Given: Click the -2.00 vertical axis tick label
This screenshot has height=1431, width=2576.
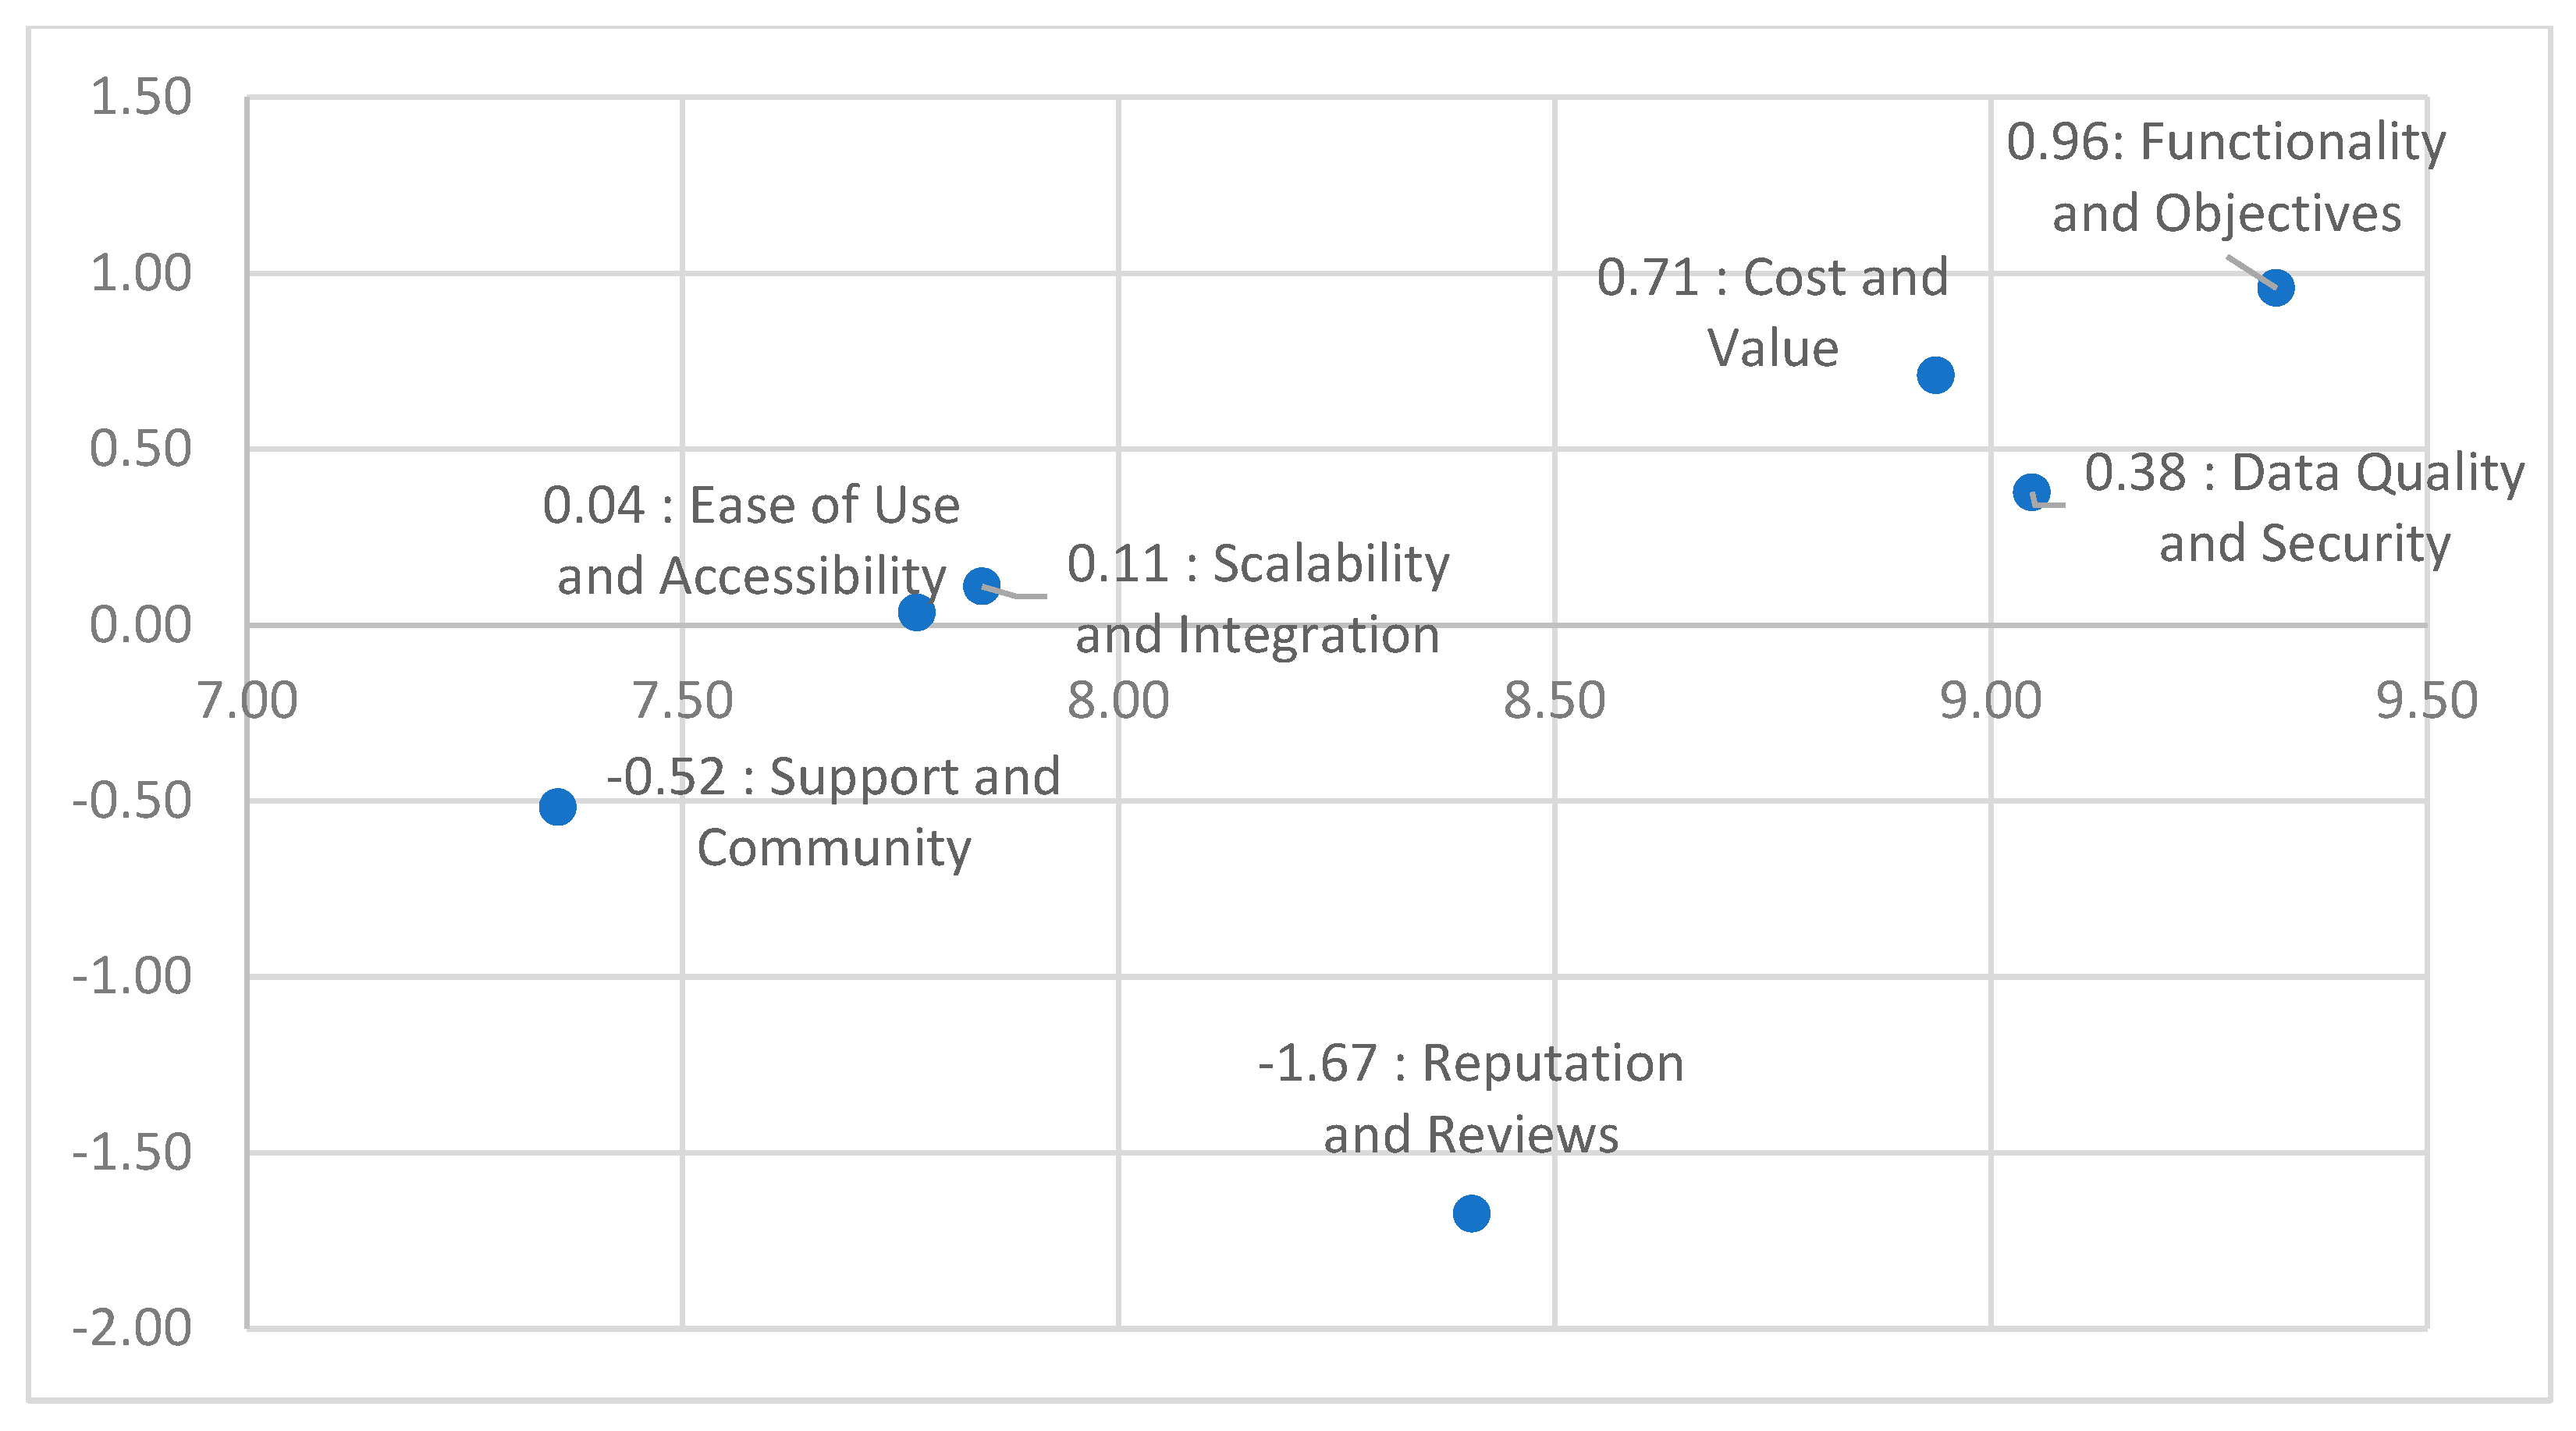Looking at the screenshot, I should click(131, 1328).
